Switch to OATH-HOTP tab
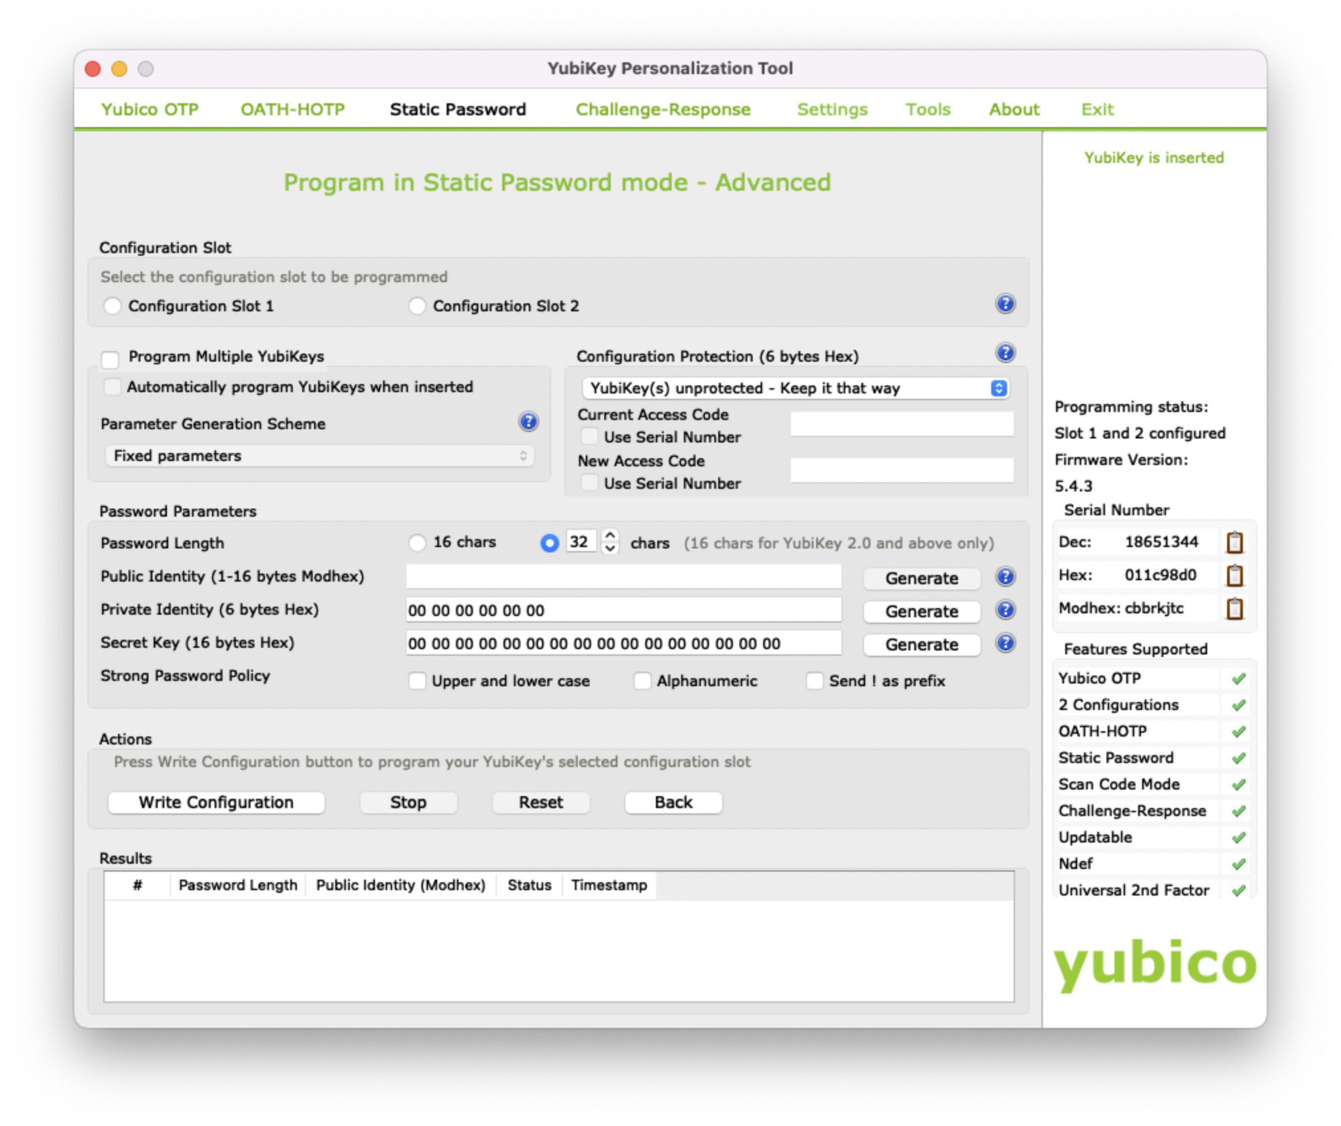The width and height of the screenshot is (1341, 1126). coord(293,109)
